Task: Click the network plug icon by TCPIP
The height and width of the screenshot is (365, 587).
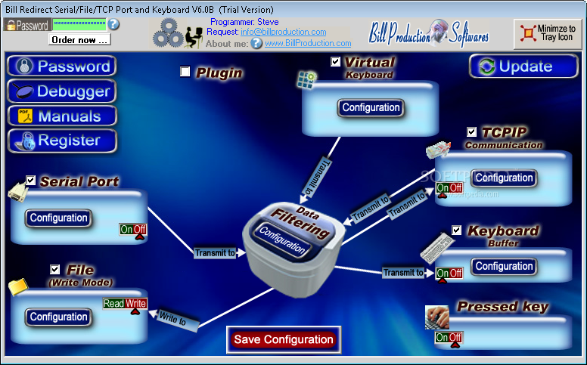Action: click(x=438, y=150)
